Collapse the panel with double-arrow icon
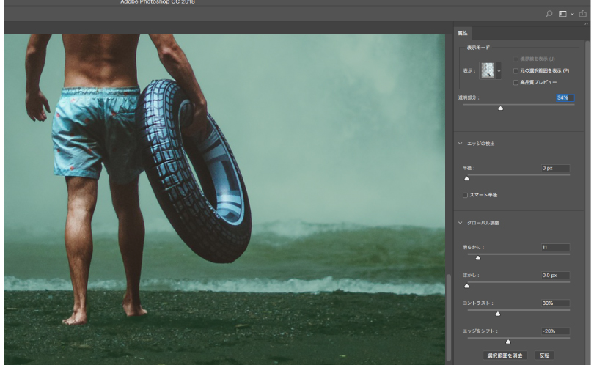The image size is (594, 365). point(586,24)
